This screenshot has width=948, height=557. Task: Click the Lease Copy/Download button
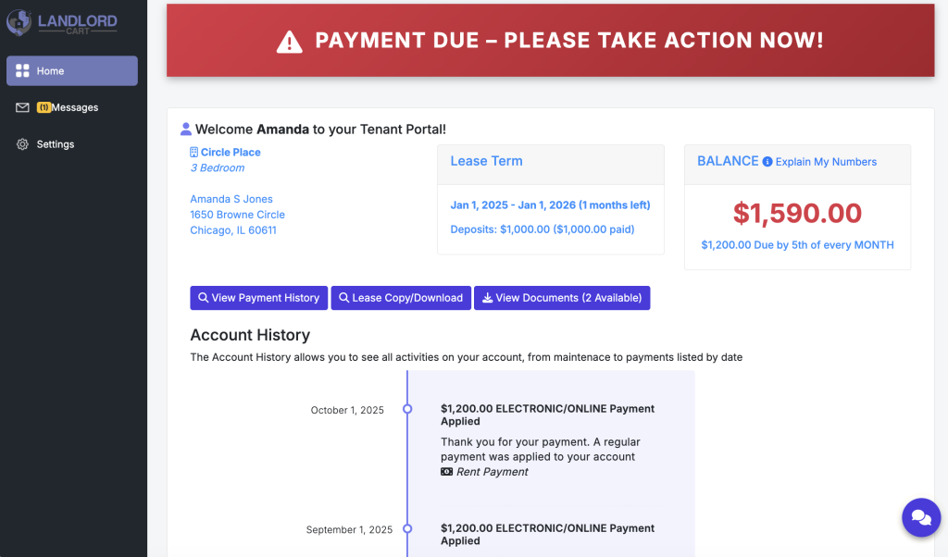coord(400,298)
